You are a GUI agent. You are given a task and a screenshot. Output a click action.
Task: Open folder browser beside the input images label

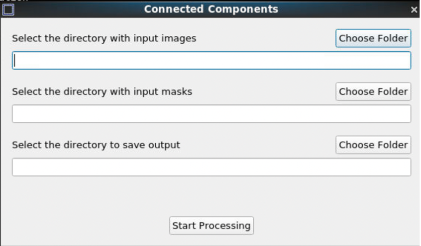coord(373,38)
